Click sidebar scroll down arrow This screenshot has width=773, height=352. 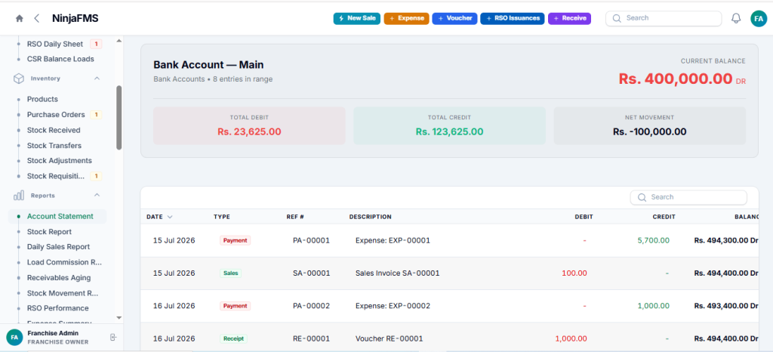tap(119, 318)
